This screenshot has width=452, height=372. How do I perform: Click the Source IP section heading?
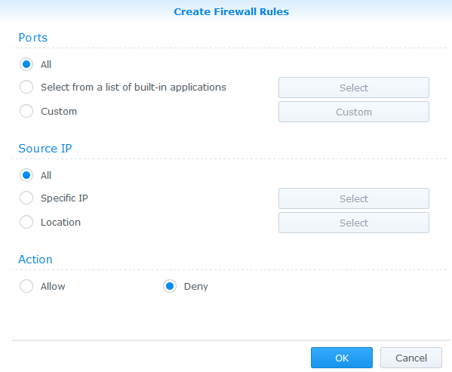(45, 149)
